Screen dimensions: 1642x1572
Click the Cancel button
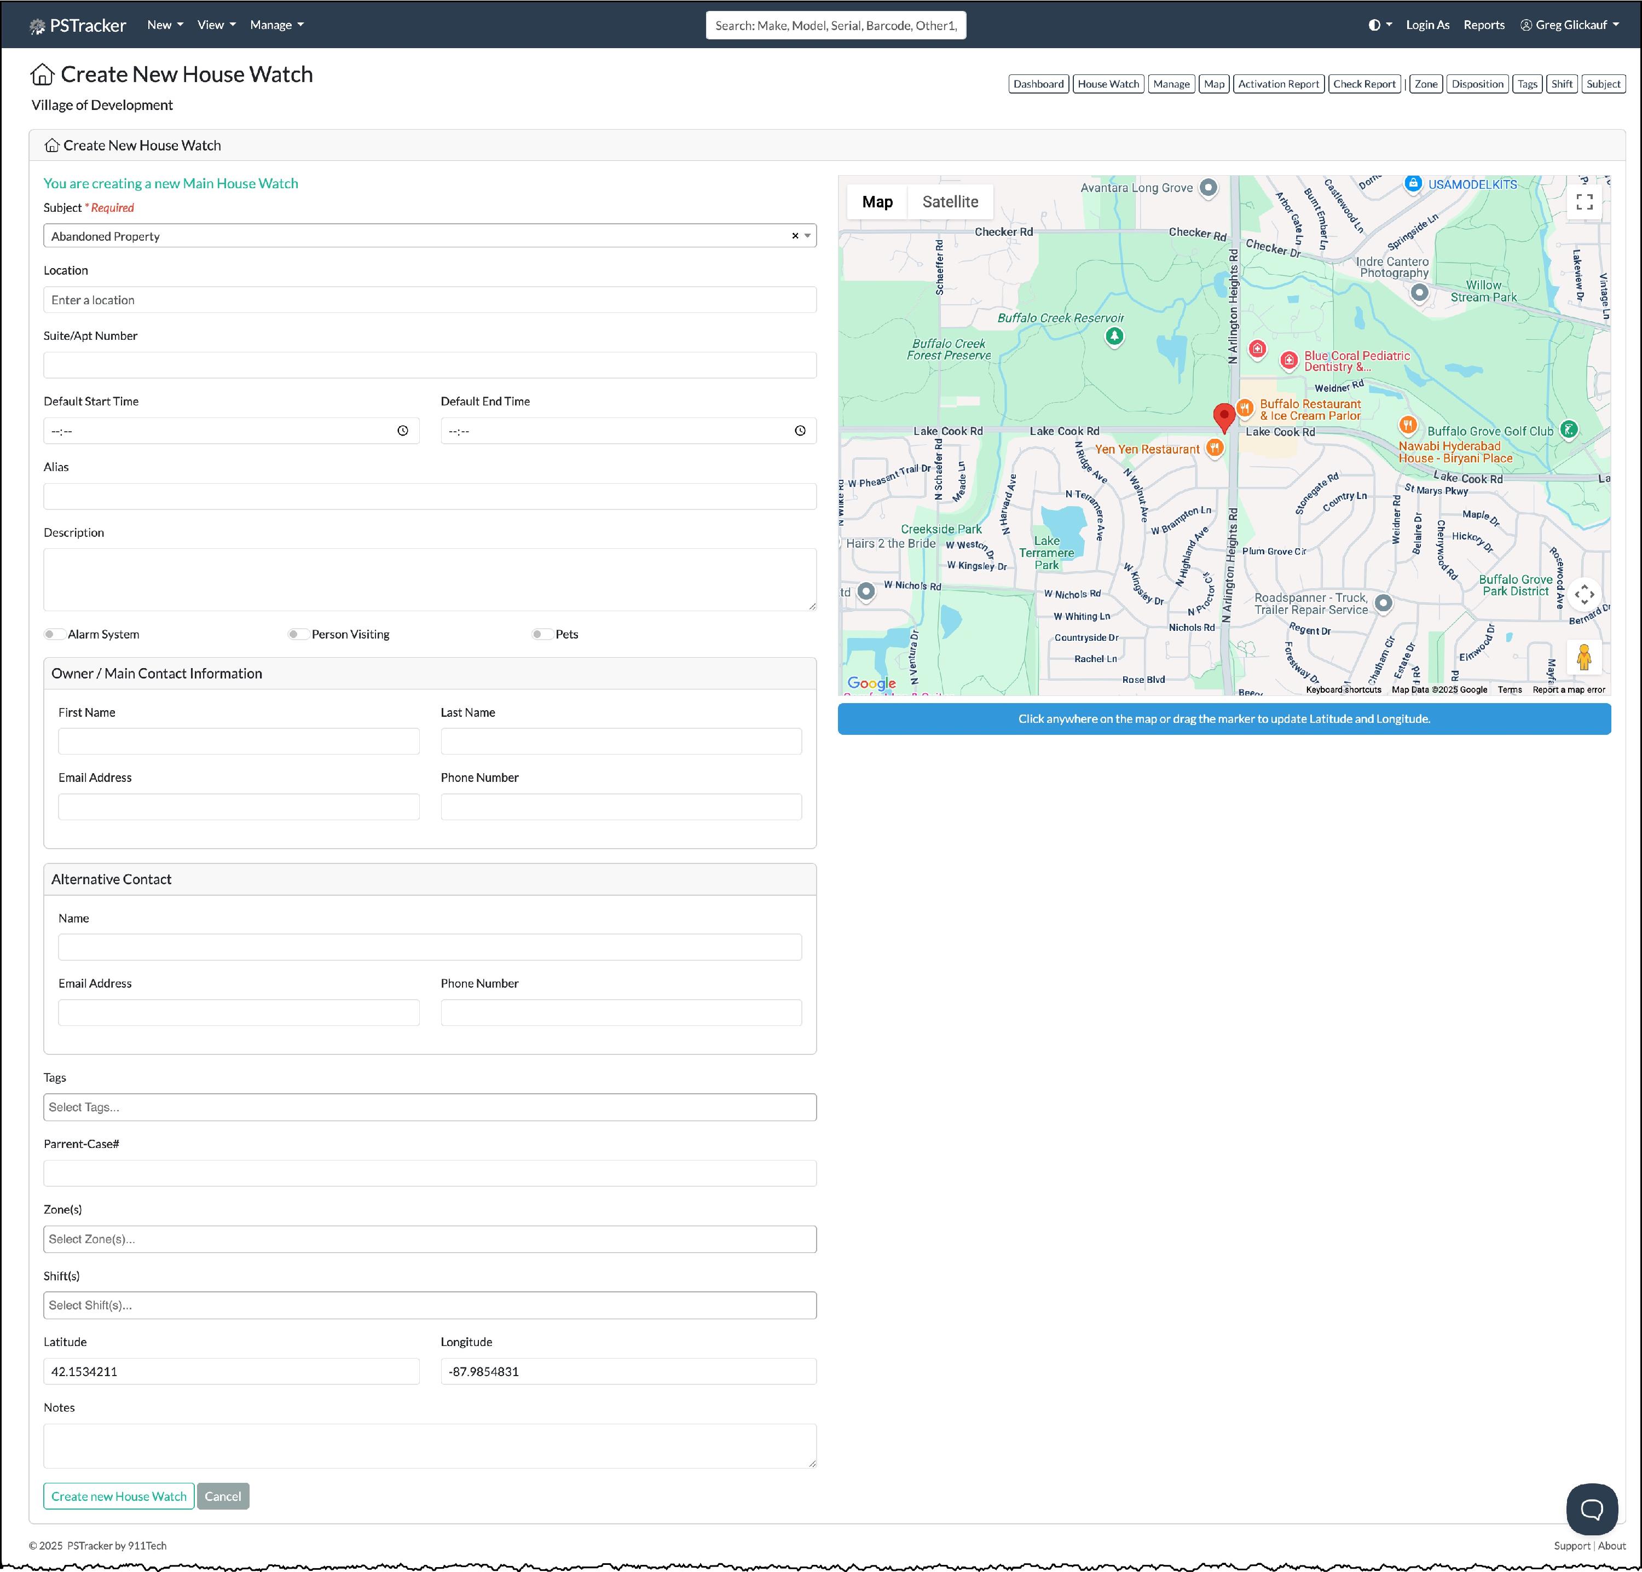[223, 1496]
